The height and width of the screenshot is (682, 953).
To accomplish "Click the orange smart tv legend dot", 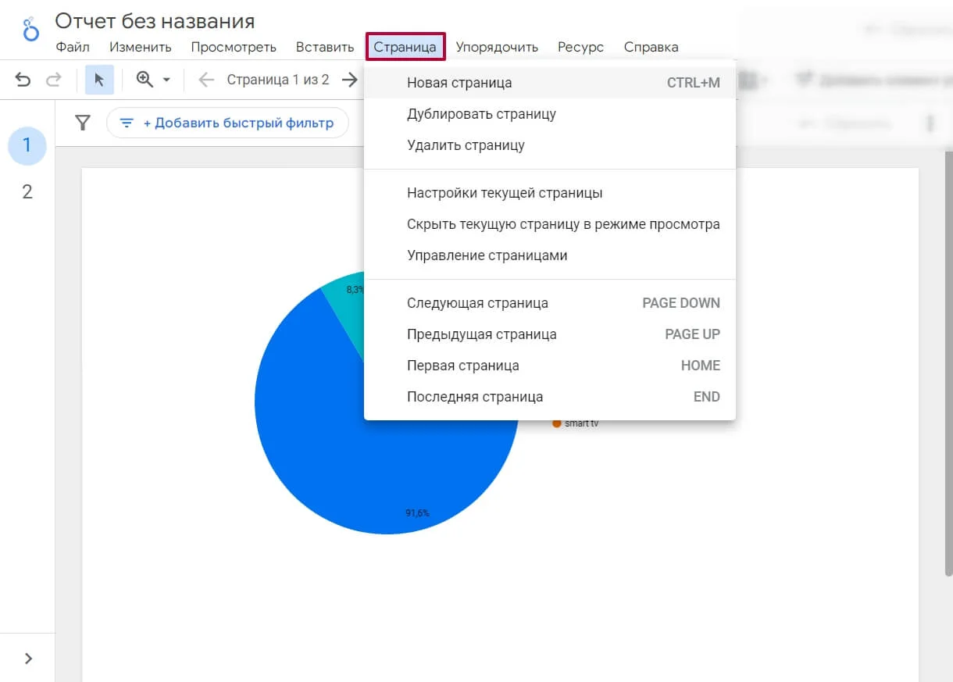I will coord(557,423).
